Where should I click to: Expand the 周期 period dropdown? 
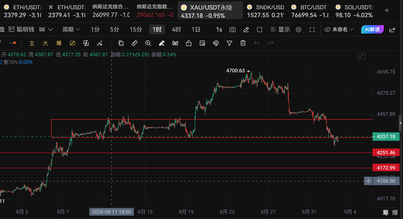click(x=71, y=29)
